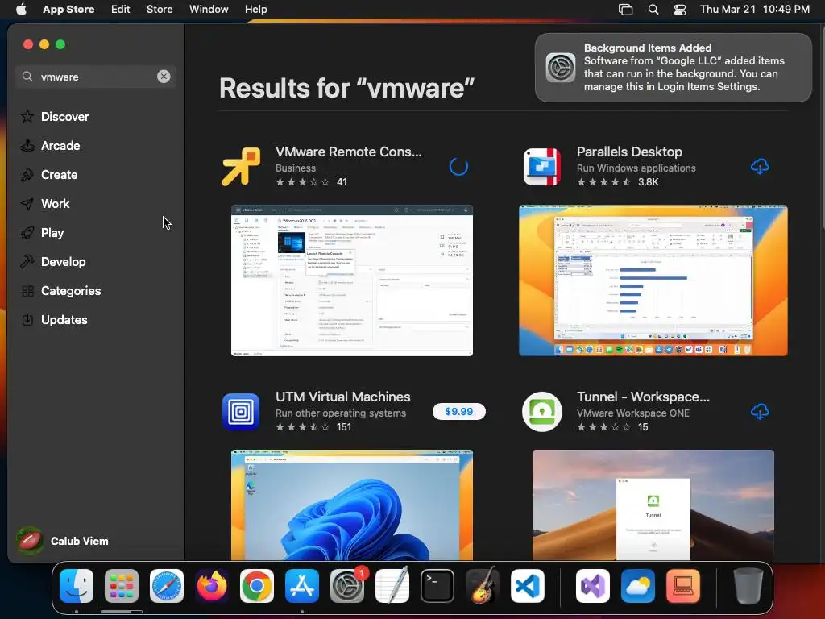Open the Trash in the Dock
Viewport: 825px width, 619px height.
(748, 585)
